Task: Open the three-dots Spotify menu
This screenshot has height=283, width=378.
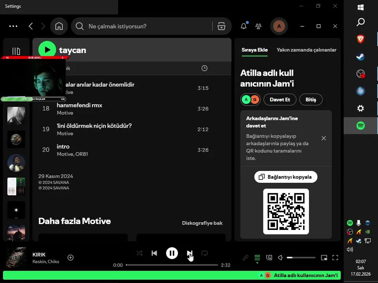Action: 13,26
